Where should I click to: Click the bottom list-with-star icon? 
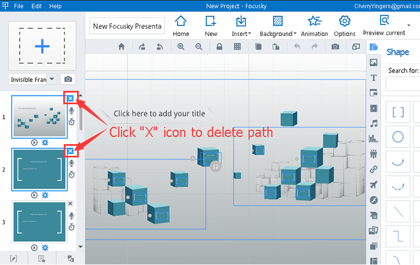coord(42,258)
